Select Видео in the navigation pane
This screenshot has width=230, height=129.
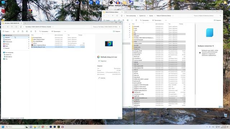[15, 46]
